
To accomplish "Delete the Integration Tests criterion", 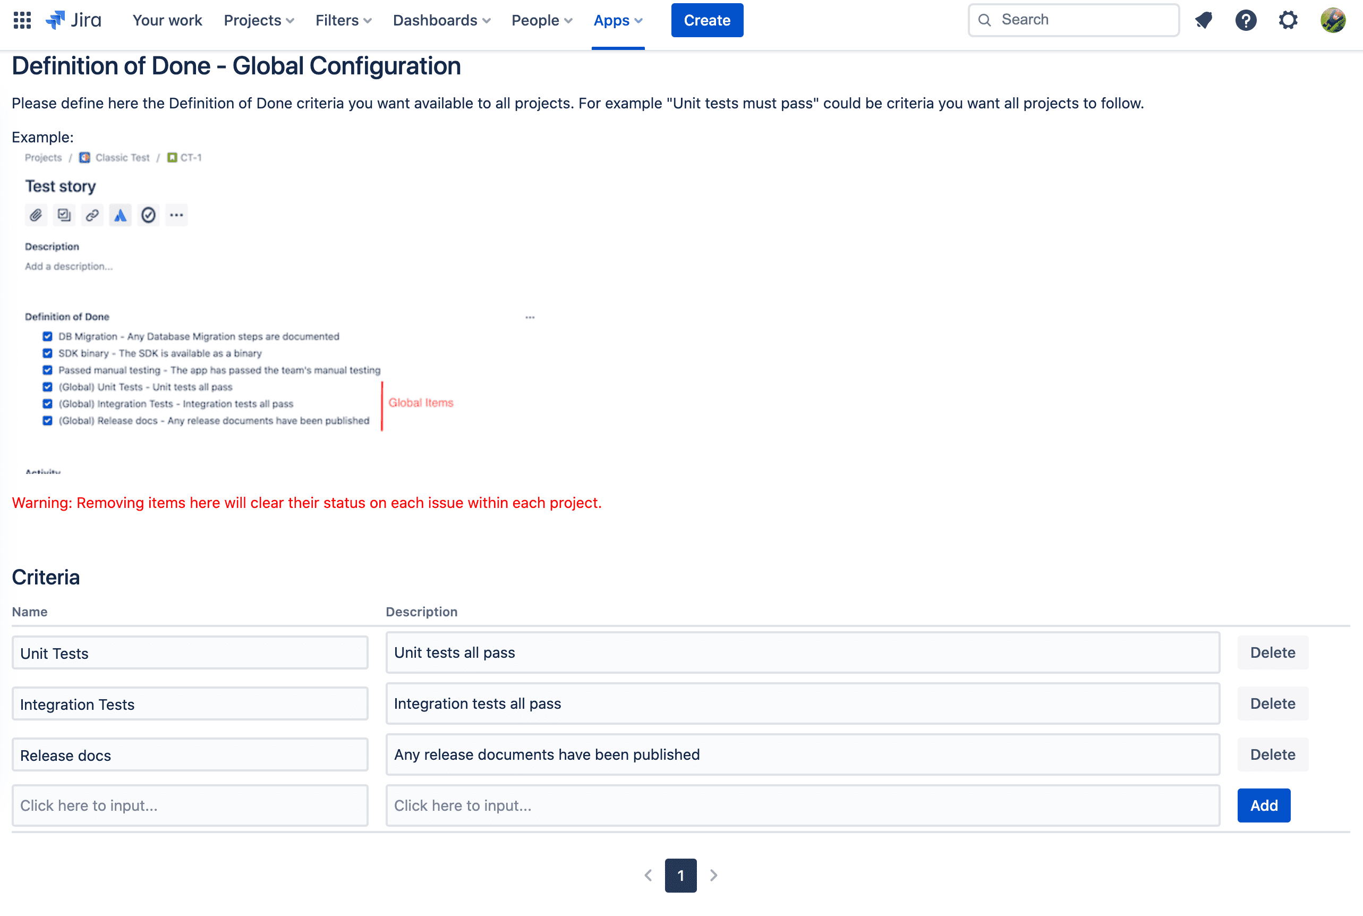I will (x=1272, y=703).
